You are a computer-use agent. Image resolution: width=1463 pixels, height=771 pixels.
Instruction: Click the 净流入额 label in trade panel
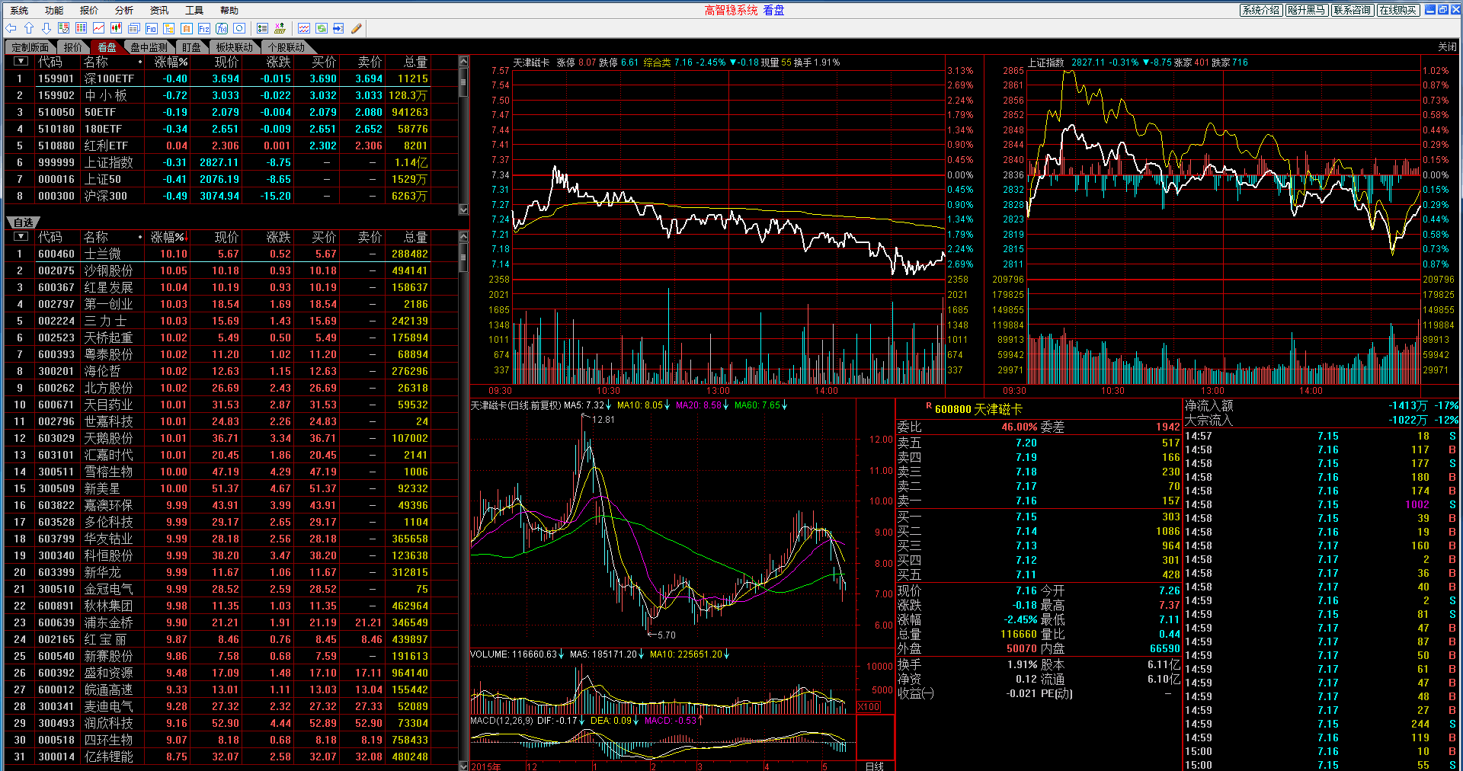(1209, 406)
